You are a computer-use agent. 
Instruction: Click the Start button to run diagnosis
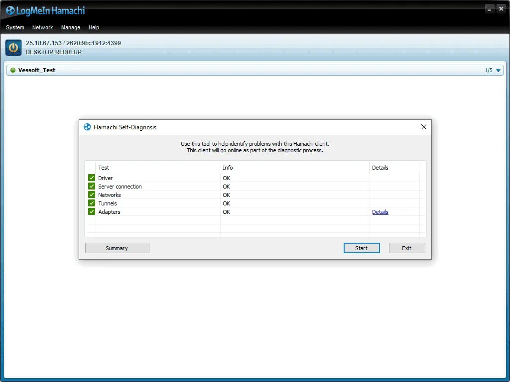coord(362,248)
